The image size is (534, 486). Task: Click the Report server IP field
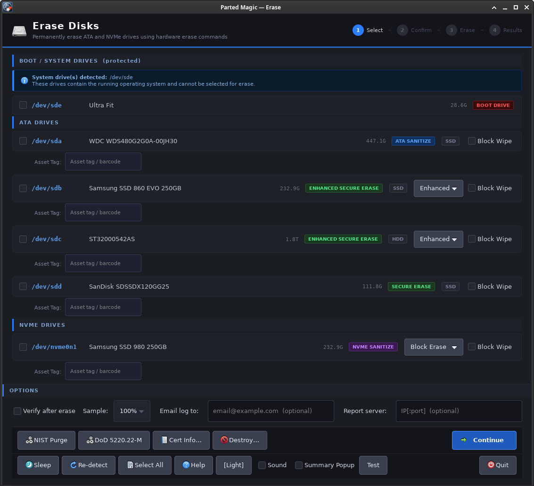(459, 411)
